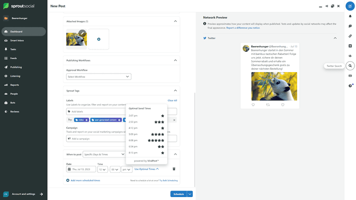This screenshot has height=200, width=356.
Task: Click the Reviews star icon
Action: click(6, 112)
